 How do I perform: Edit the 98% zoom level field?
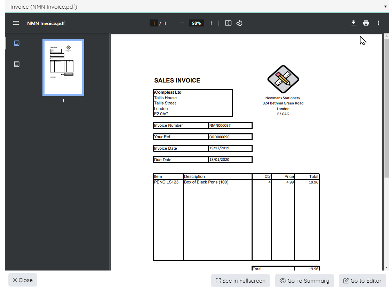(x=196, y=23)
